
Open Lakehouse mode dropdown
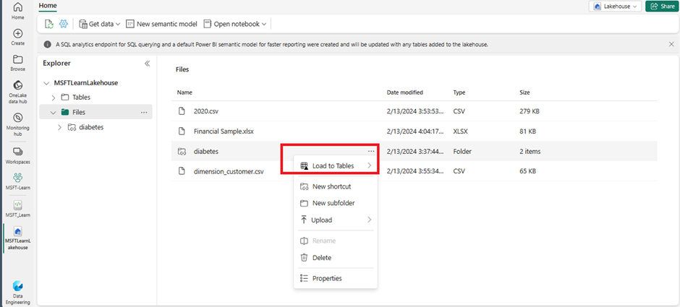coord(614,7)
